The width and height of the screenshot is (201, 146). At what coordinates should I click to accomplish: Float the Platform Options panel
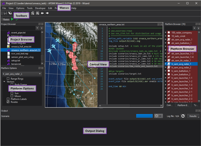[x=39, y=68]
